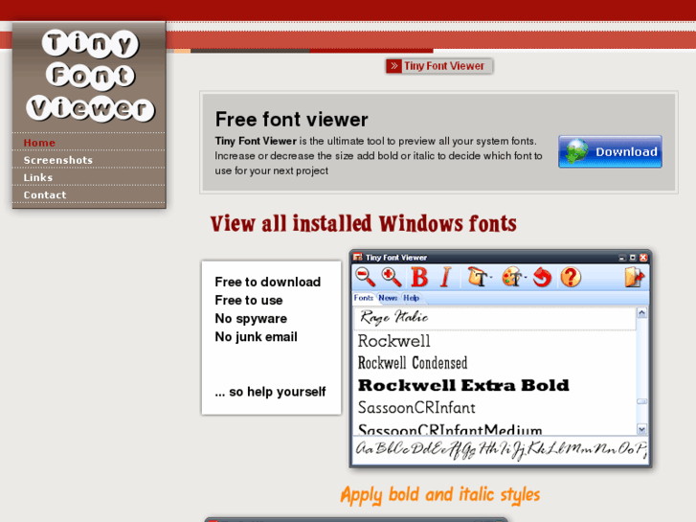Click the 'Free to download' text
Screen dimensions: 696x522
[x=268, y=282]
